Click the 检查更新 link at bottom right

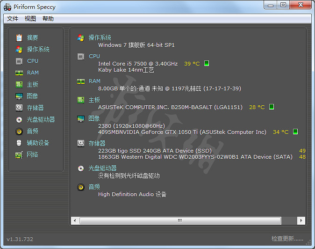click(287, 239)
